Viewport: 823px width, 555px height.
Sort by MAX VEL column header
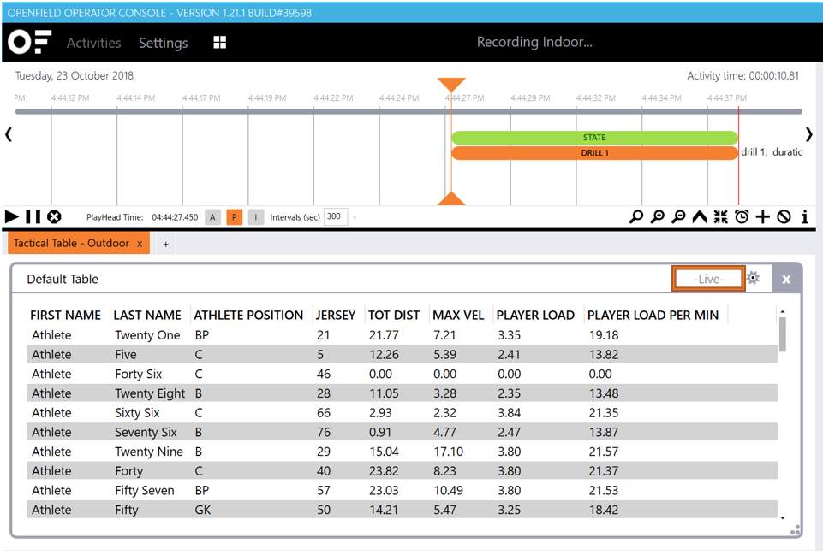(x=458, y=315)
